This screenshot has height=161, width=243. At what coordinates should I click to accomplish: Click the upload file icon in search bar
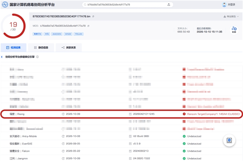[169, 4]
